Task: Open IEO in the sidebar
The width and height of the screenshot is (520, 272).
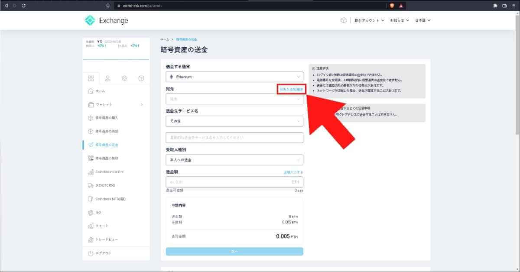Action: coord(116,212)
